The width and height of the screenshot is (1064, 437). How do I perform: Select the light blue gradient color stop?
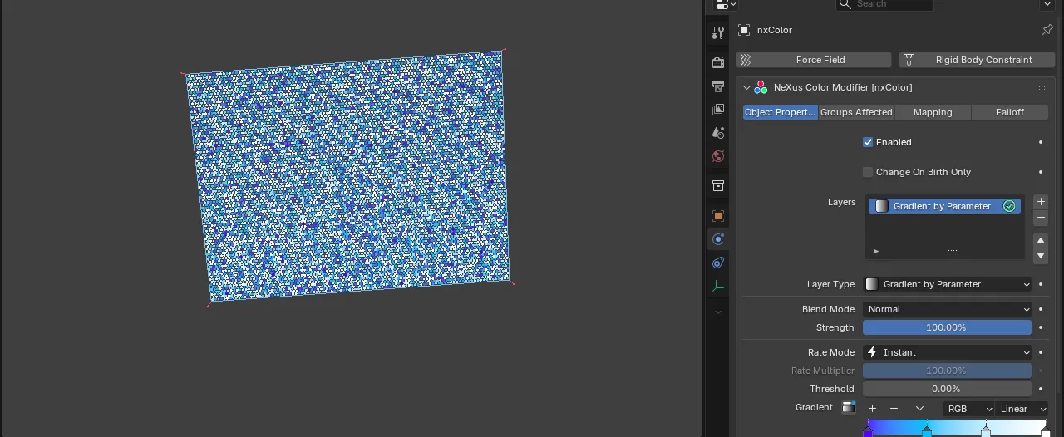coord(986,432)
